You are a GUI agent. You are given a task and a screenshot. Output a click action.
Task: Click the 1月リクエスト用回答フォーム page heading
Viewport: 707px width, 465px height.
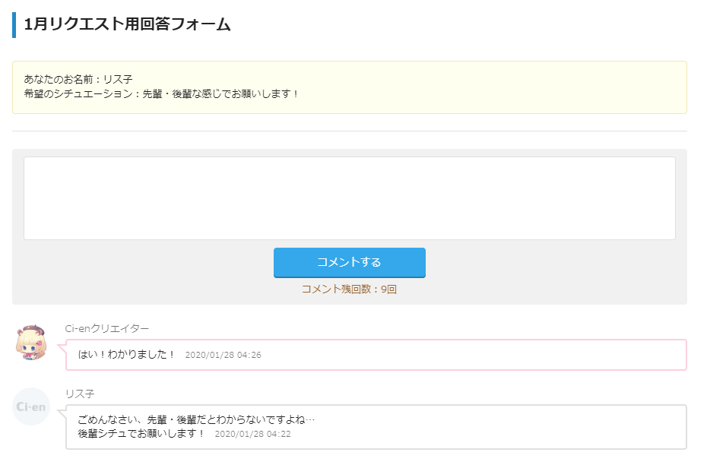coord(127,24)
